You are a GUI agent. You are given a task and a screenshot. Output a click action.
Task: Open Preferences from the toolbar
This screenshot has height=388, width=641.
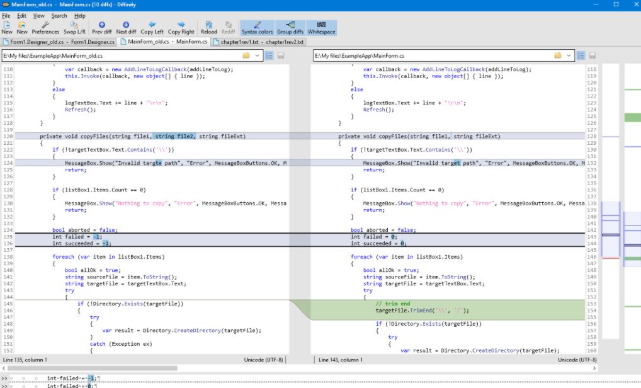tap(45, 28)
